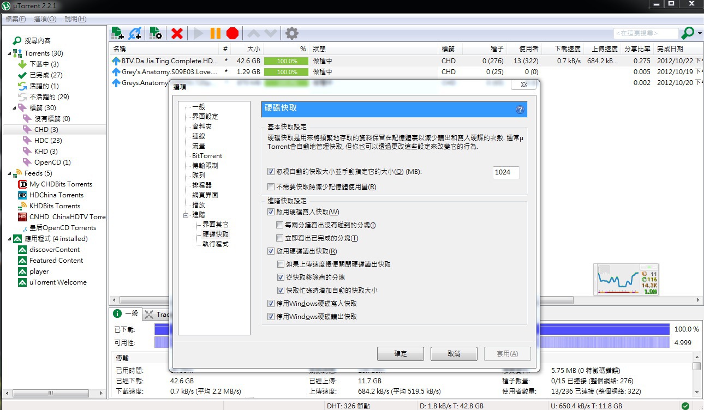The image size is (704, 410).
Task: Click the 套用(A) button
Action: click(x=507, y=354)
